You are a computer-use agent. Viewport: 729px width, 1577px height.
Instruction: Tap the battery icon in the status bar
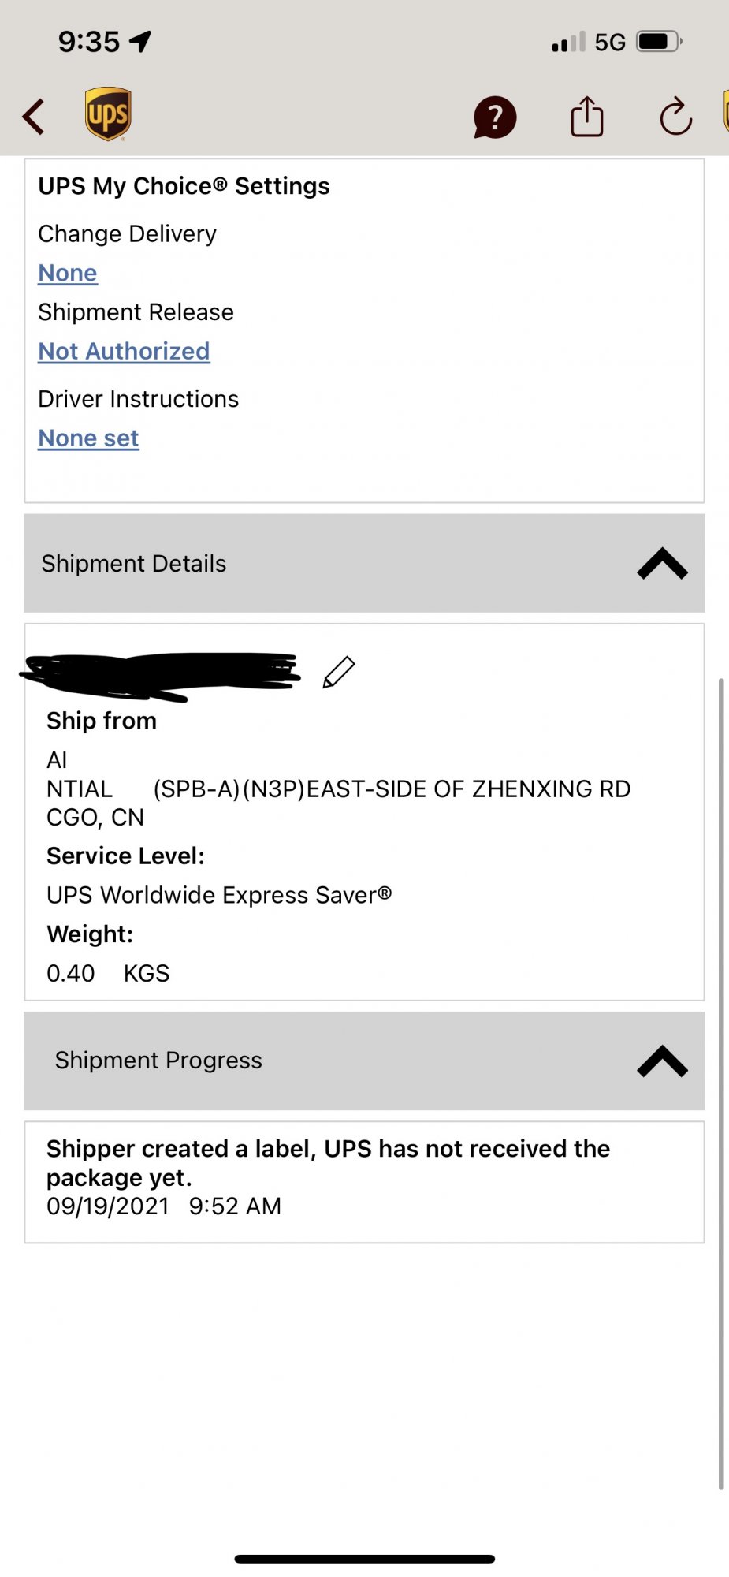(x=659, y=41)
